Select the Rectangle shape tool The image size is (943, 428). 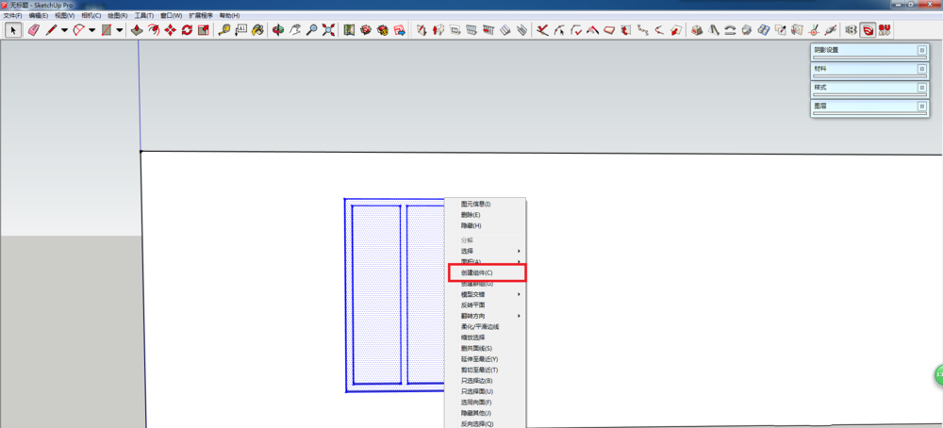tap(107, 30)
